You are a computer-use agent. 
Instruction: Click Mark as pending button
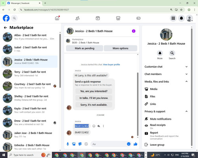[84, 48]
